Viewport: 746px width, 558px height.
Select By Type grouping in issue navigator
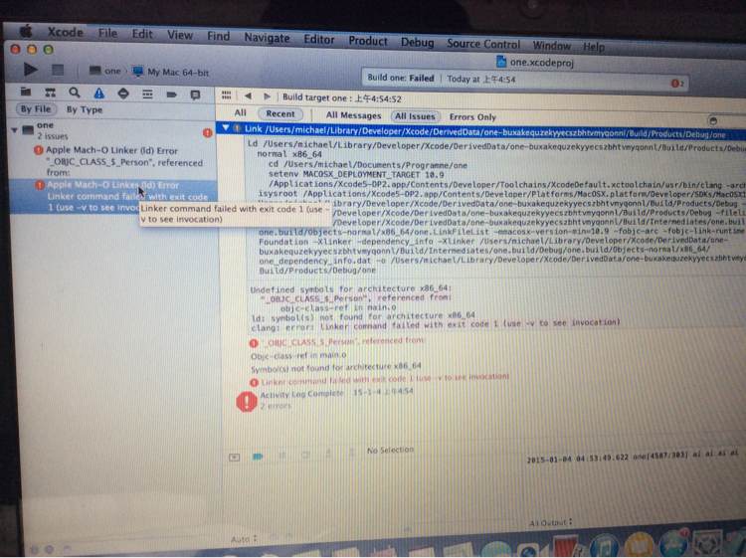[x=85, y=109]
